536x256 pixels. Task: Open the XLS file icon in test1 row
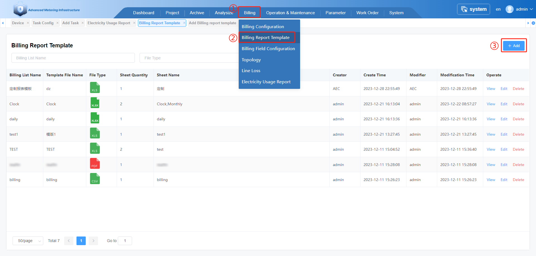tap(95, 133)
